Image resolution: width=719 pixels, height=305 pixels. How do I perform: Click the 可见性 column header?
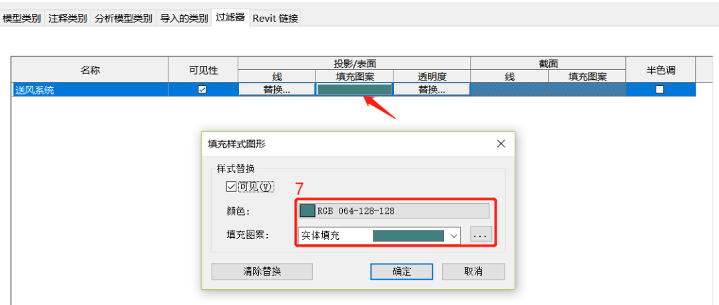coord(203,70)
